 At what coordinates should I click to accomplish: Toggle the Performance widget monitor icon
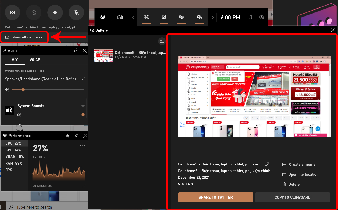181,17
